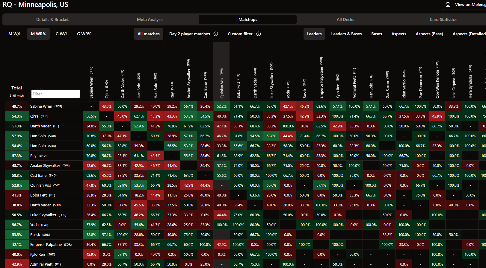Viewport: 486px width, 268px height.
Task: Click the Luke Skywalker (SOR) row label
Action: [x=48, y=215]
